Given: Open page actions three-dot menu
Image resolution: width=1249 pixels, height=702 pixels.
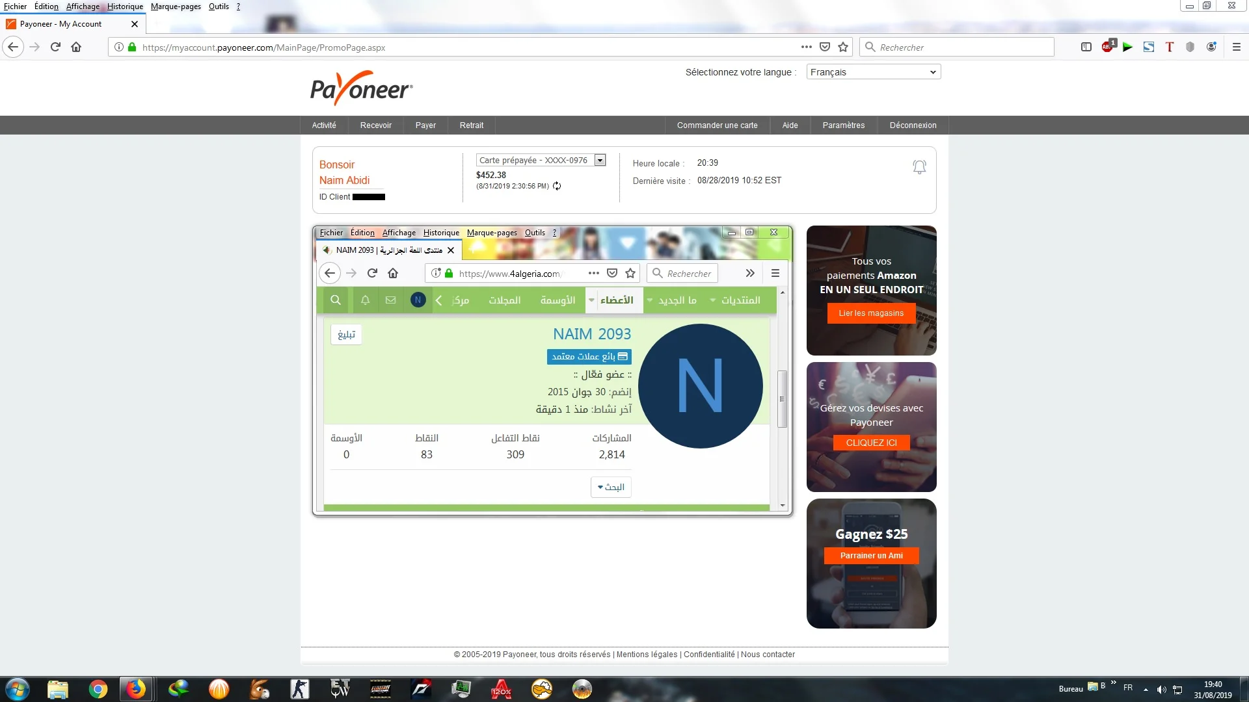Looking at the screenshot, I should point(806,47).
